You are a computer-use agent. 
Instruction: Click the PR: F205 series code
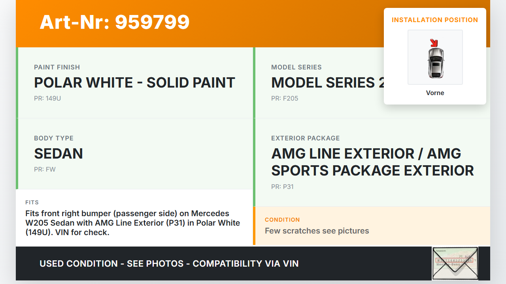point(285,98)
